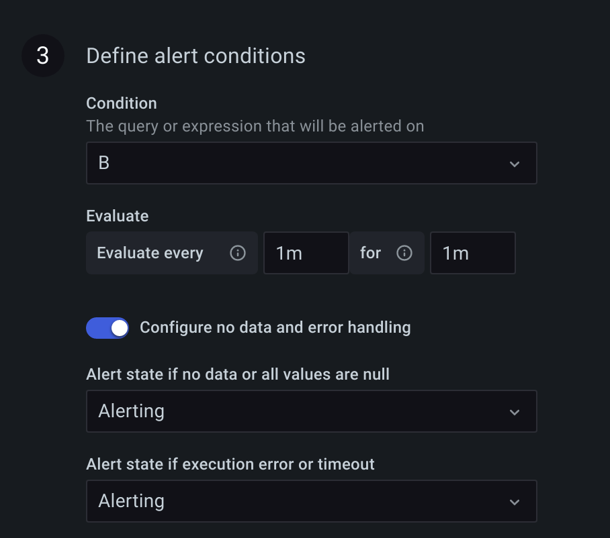Select the Define alert conditions heading

tap(195, 56)
